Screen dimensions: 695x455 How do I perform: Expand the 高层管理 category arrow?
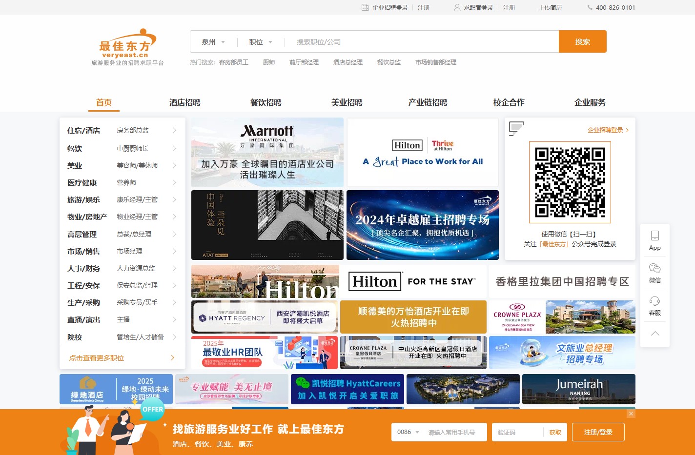pos(174,234)
